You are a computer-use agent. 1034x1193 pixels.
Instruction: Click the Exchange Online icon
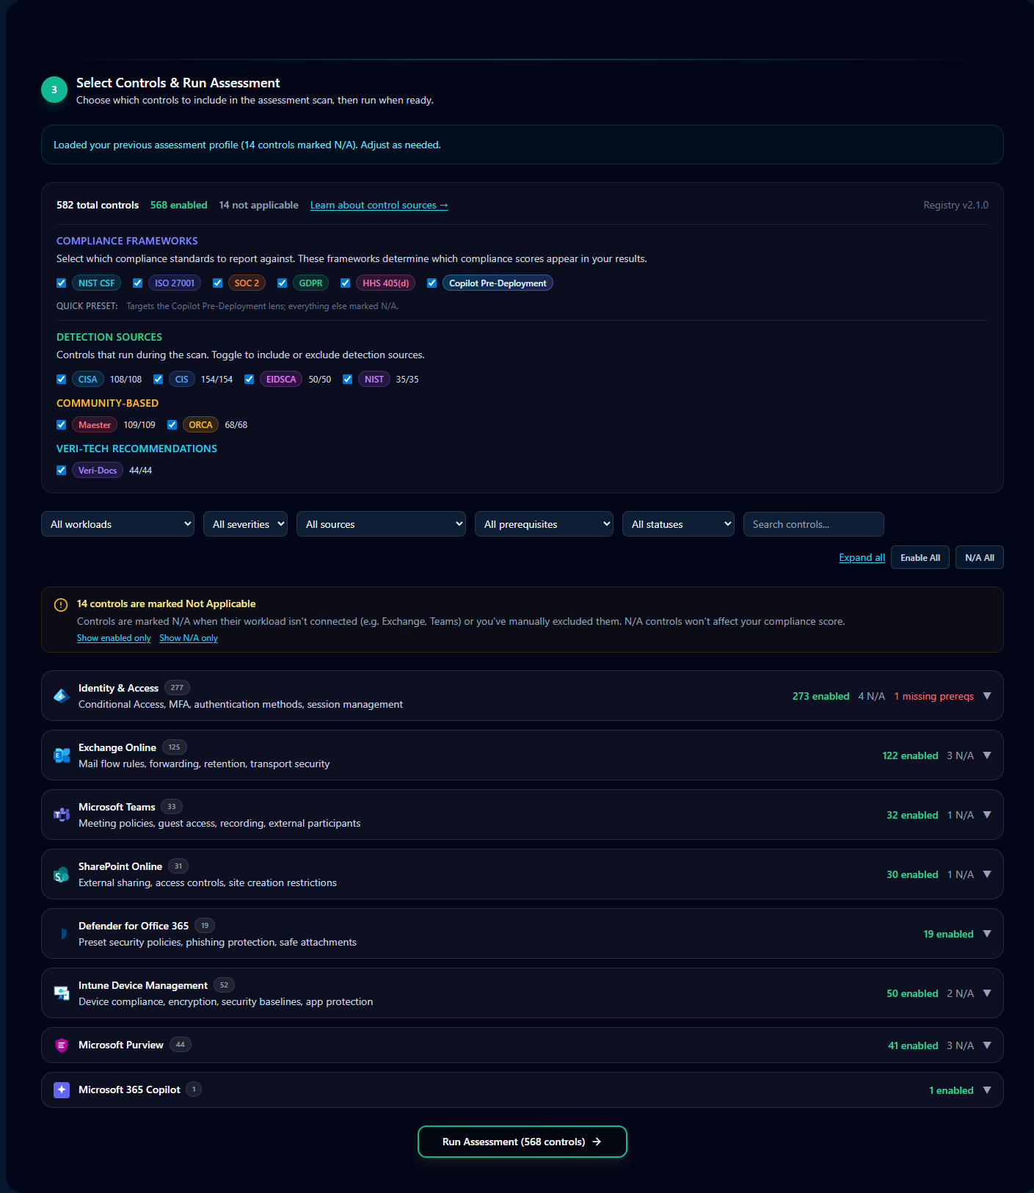(62, 755)
